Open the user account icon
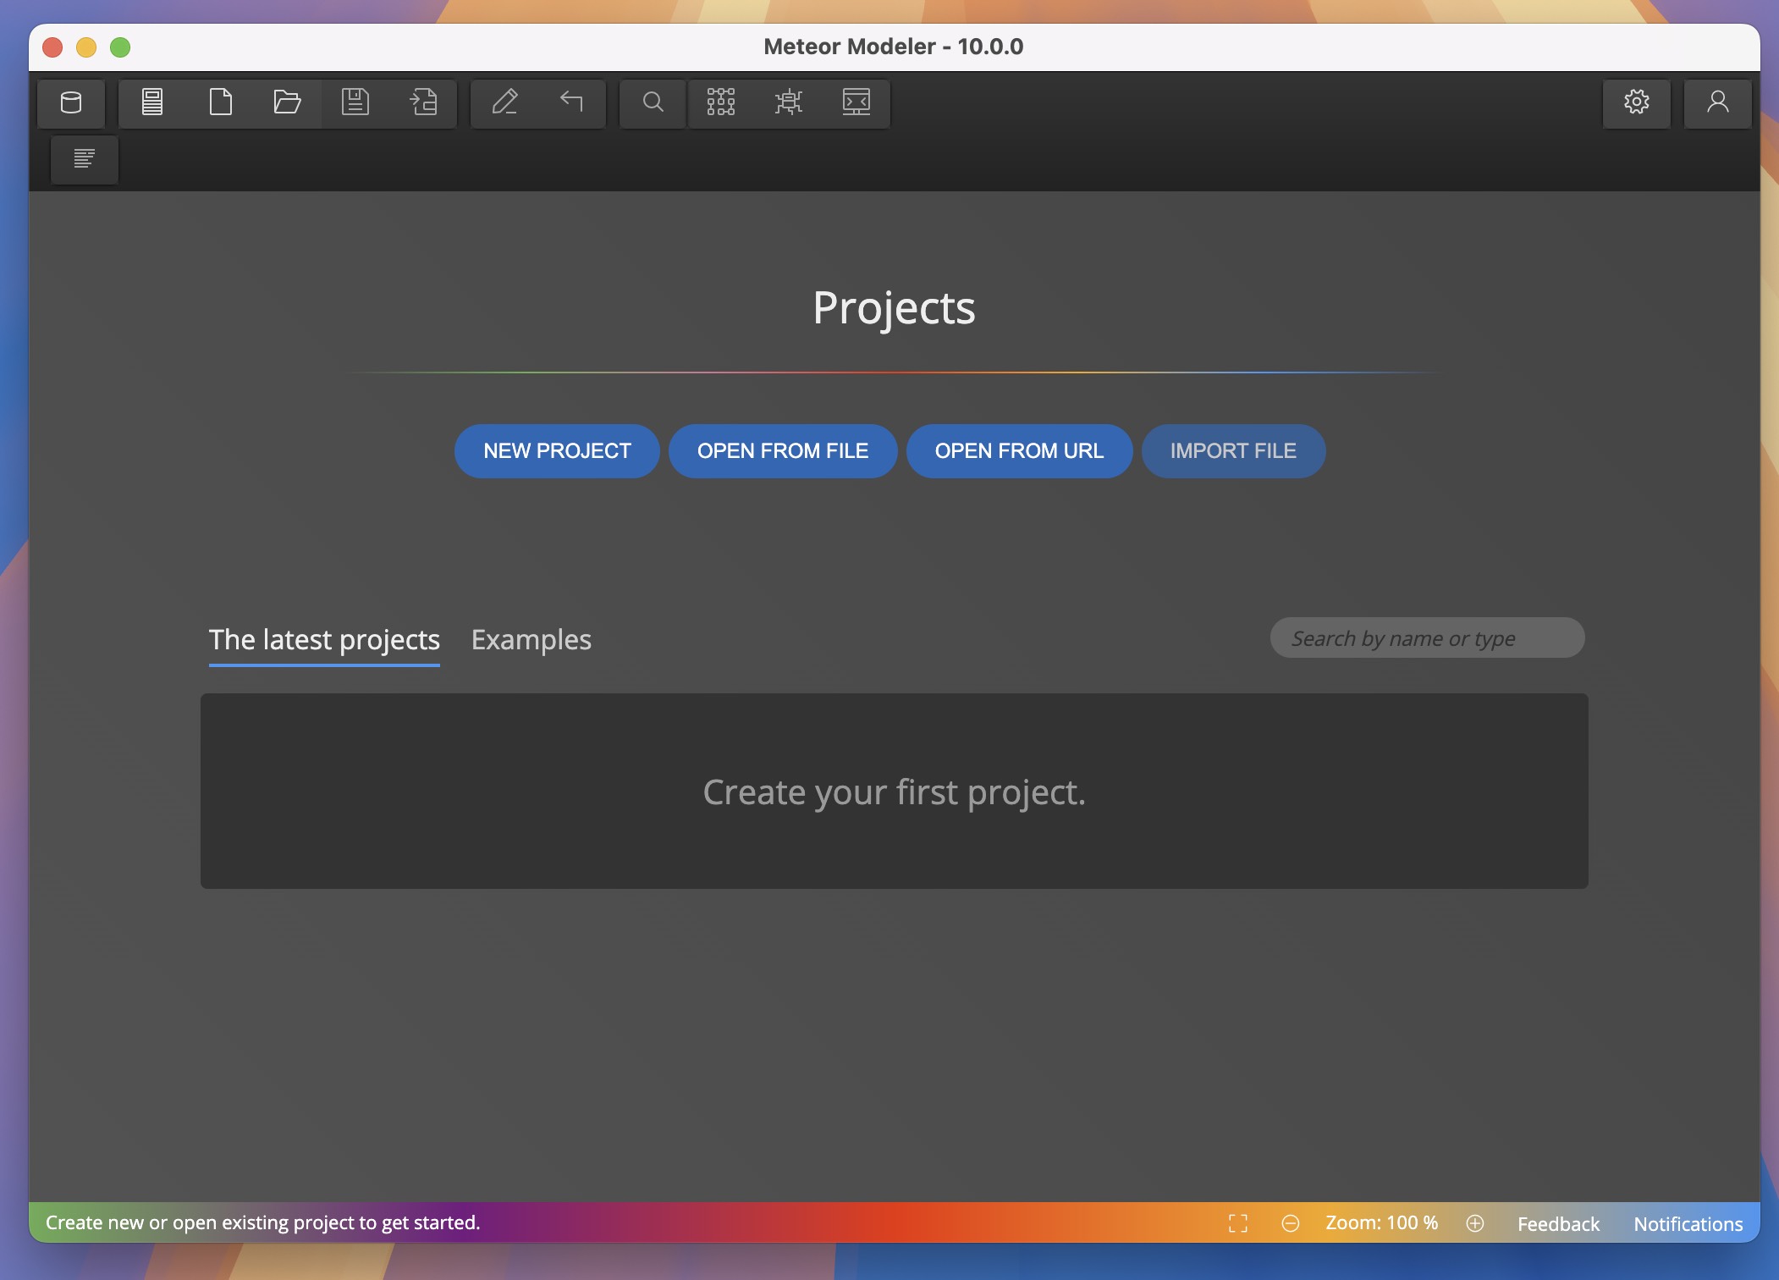This screenshot has height=1280, width=1779. (1718, 102)
